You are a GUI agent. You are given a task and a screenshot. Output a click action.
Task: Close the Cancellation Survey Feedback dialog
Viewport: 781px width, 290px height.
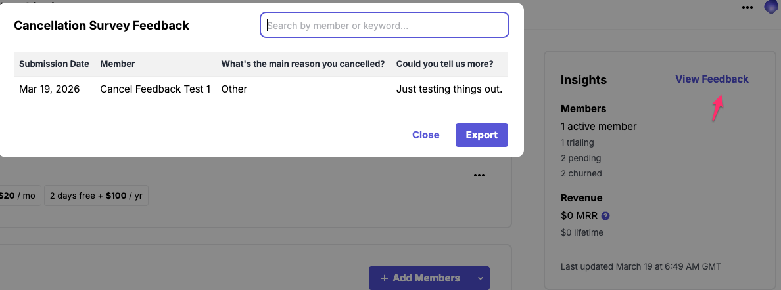pos(425,135)
